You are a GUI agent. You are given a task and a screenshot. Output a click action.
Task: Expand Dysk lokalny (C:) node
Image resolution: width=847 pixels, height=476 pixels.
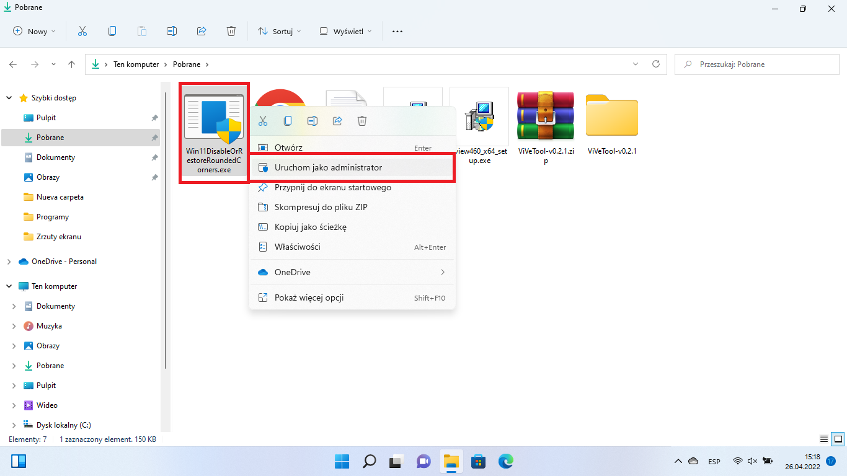[x=14, y=425]
